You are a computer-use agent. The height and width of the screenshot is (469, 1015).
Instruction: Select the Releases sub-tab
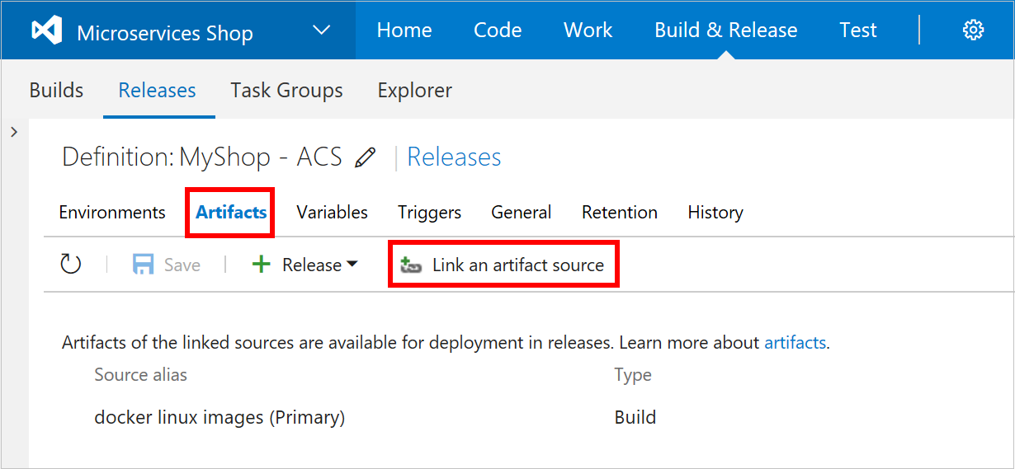(x=158, y=90)
